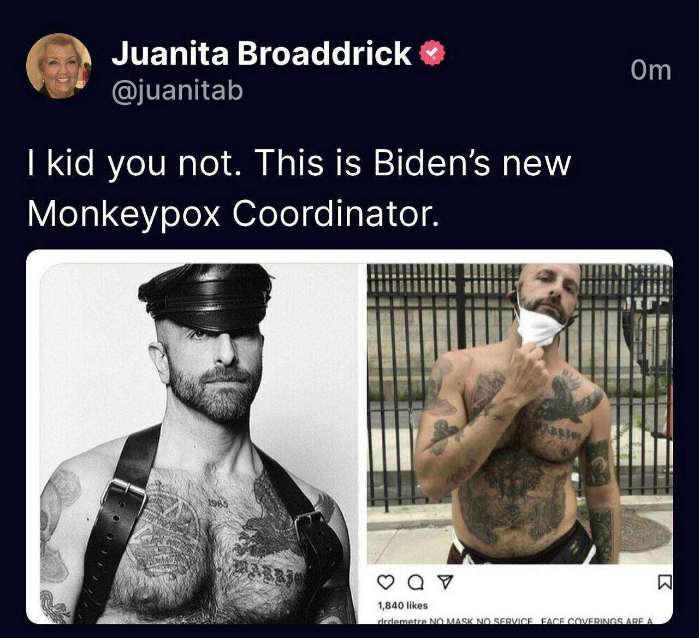Click the 0m timestamp
Screen dimensions: 699x638
(651, 70)
